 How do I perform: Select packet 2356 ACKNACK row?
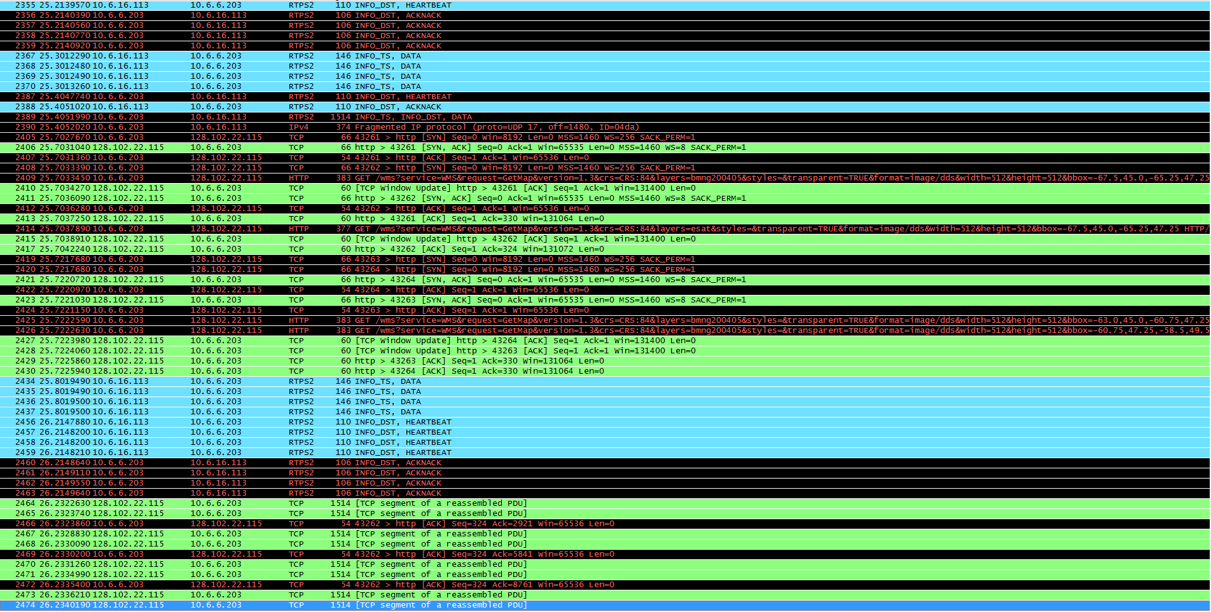(605, 15)
